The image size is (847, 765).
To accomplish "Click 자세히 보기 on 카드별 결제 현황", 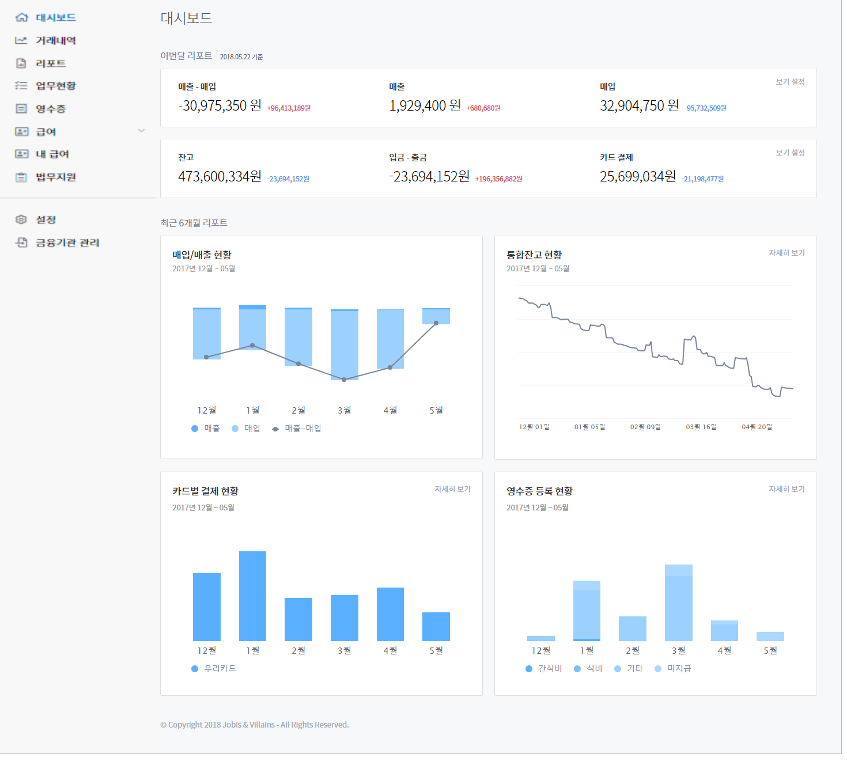I will (452, 489).
